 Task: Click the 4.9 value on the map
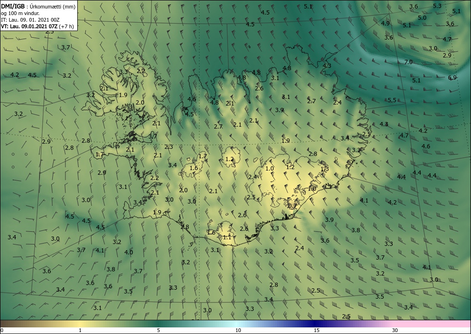coord(385,24)
